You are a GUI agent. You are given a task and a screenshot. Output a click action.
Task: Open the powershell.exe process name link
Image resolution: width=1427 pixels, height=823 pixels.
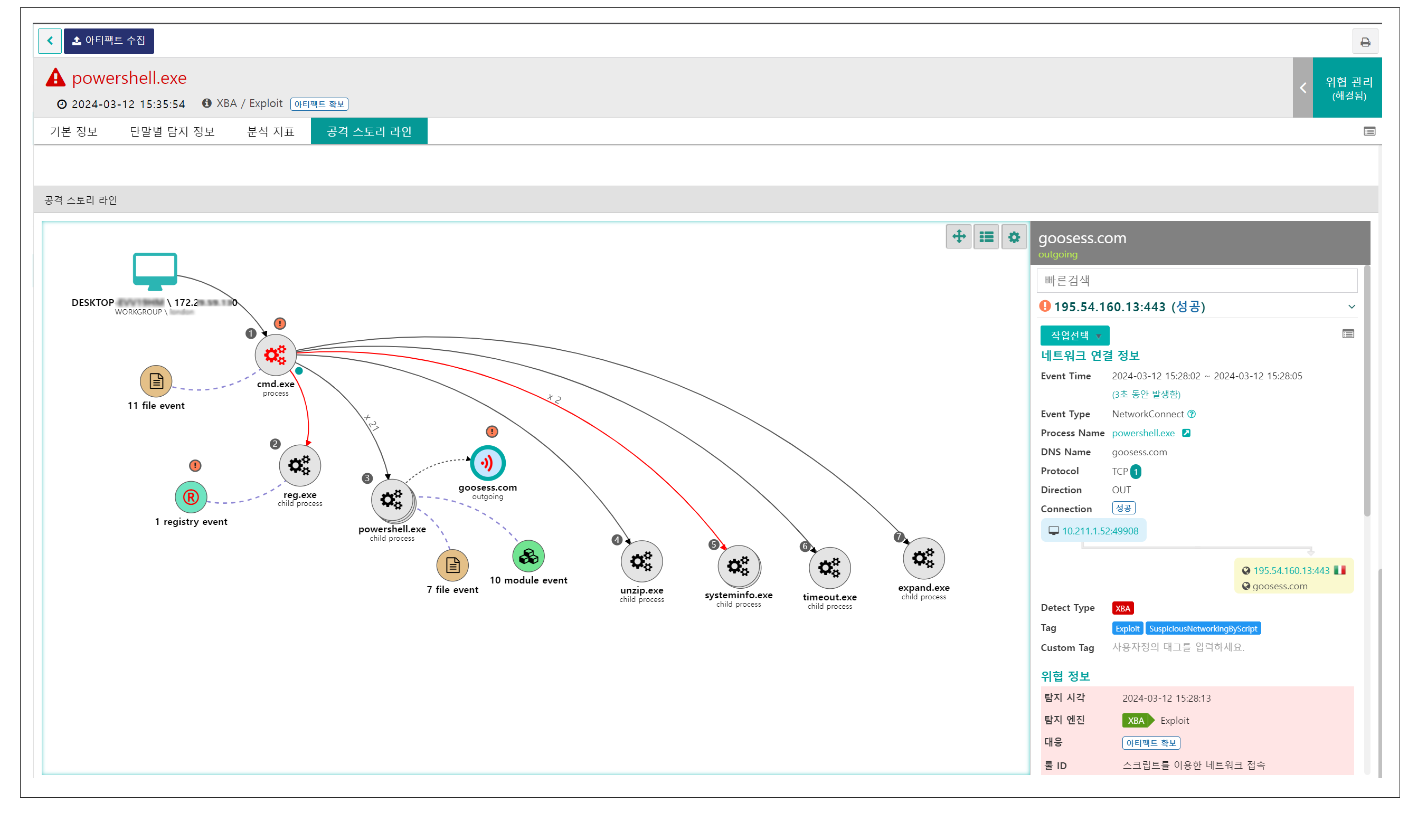click(1143, 433)
